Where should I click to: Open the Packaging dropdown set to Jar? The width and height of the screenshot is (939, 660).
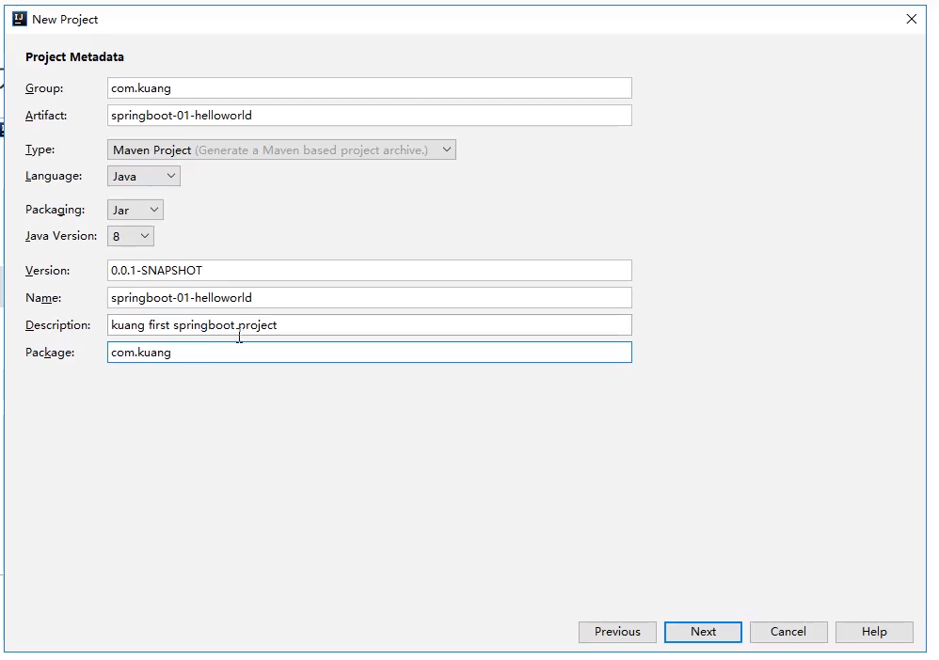click(135, 210)
